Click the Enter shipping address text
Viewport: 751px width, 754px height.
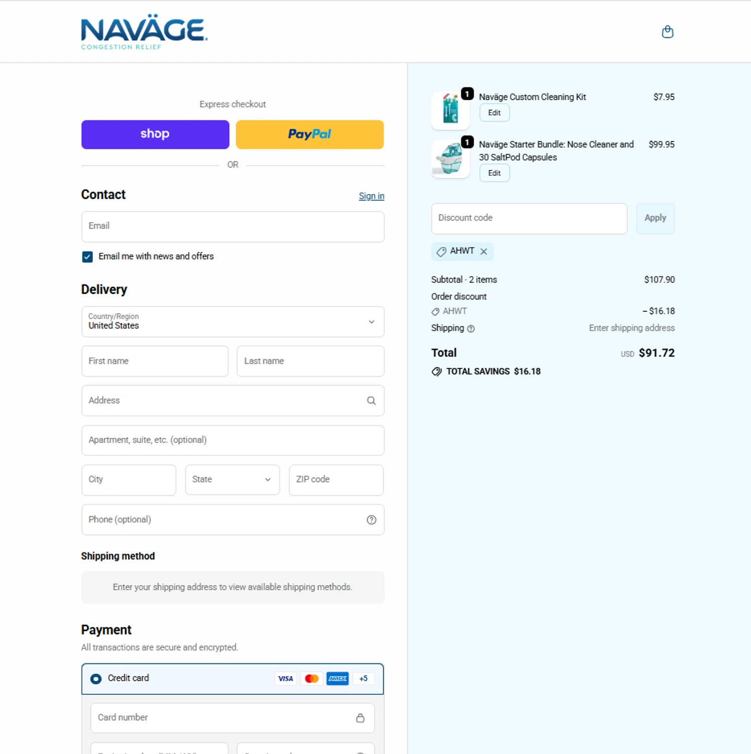[631, 328]
